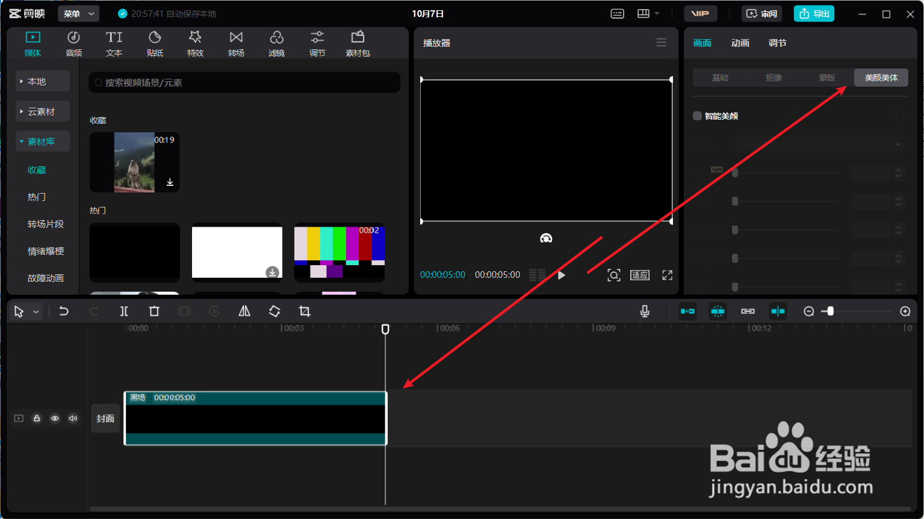Click the fullscreen icon in player
The image size is (924, 519).
667,275
